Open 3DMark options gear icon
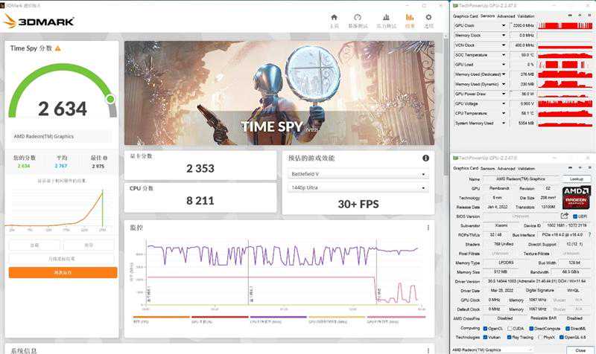Viewport: 596px width, 354px height. pyautogui.click(x=428, y=18)
